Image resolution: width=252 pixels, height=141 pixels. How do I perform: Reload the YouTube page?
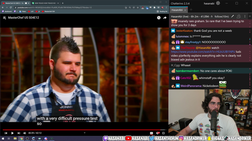(x=11, y=7)
